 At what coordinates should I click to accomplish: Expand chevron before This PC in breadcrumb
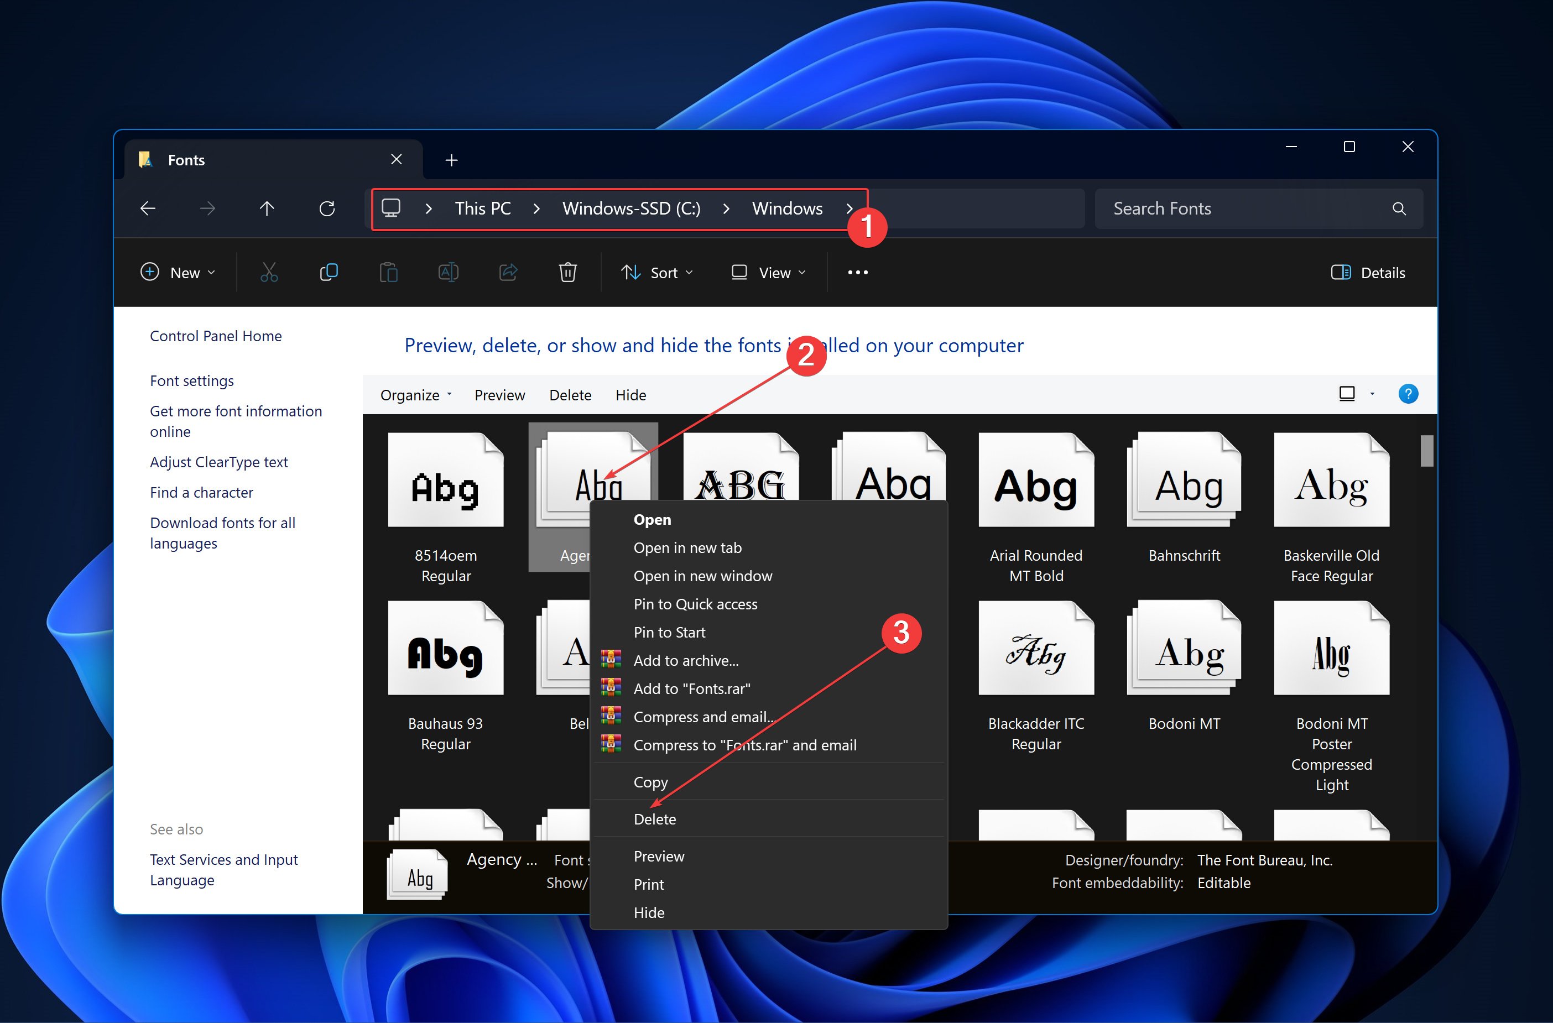428,209
